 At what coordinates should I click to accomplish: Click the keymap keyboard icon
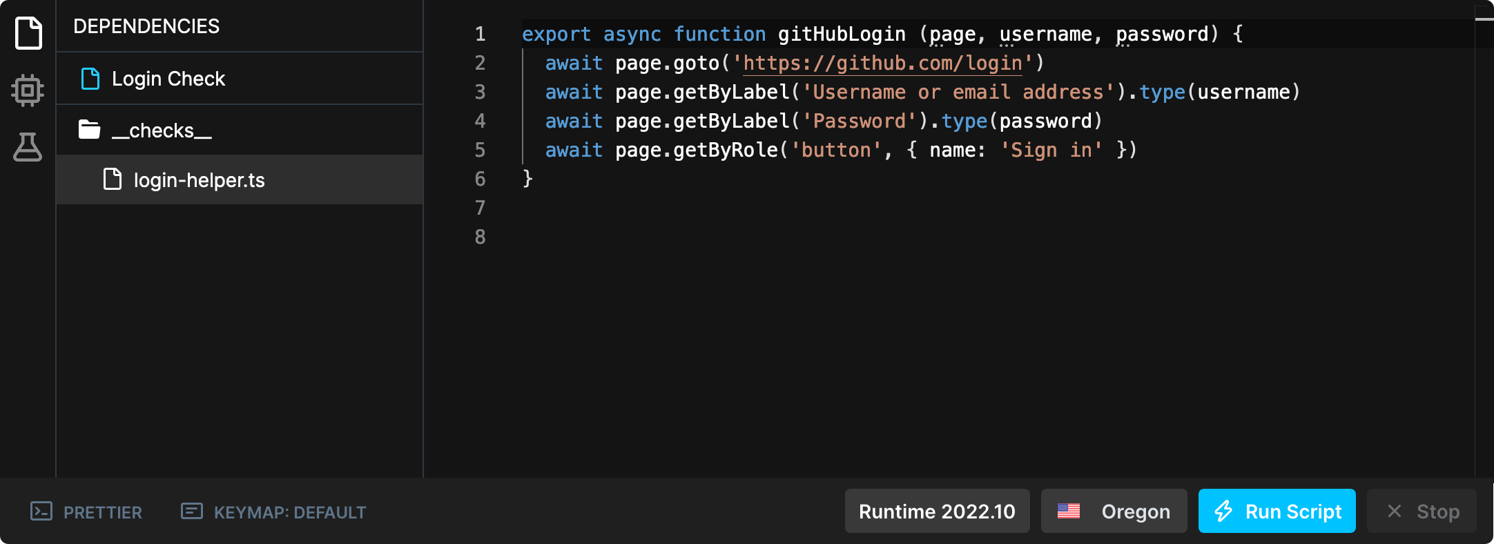pyautogui.click(x=191, y=512)
